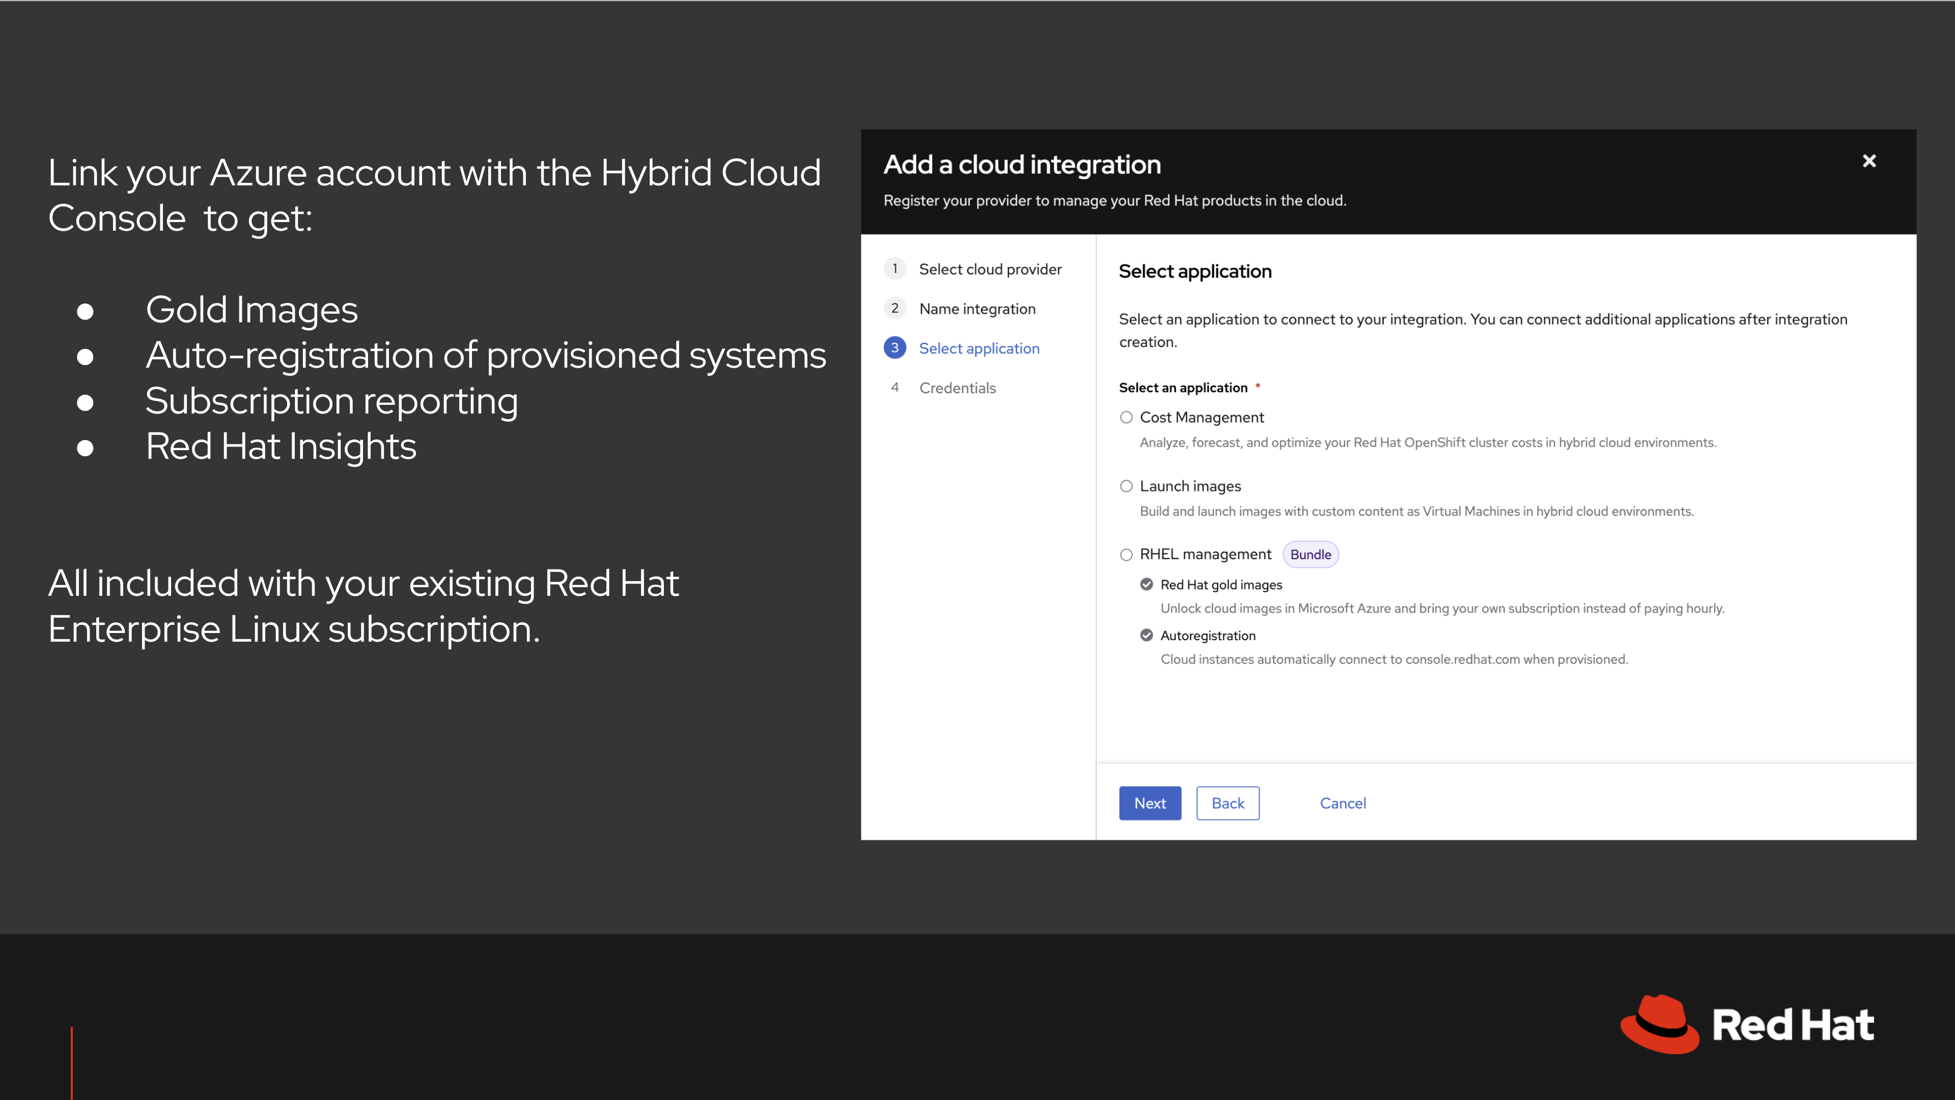Select the Cost Management radio button
The height and width of the screenshot is (1100, 1955).
point(1126,418)
